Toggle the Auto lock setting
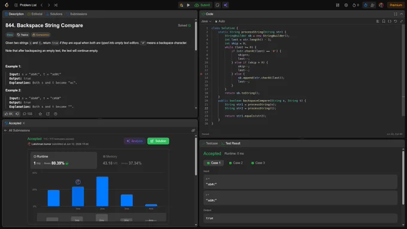The image size is (407, 229). pyautogui.click(x=220, y=22)
